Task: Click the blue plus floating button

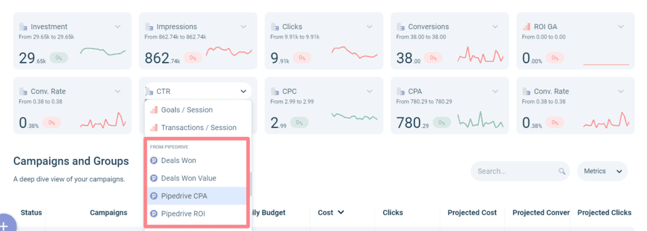Action: (6, 225)
